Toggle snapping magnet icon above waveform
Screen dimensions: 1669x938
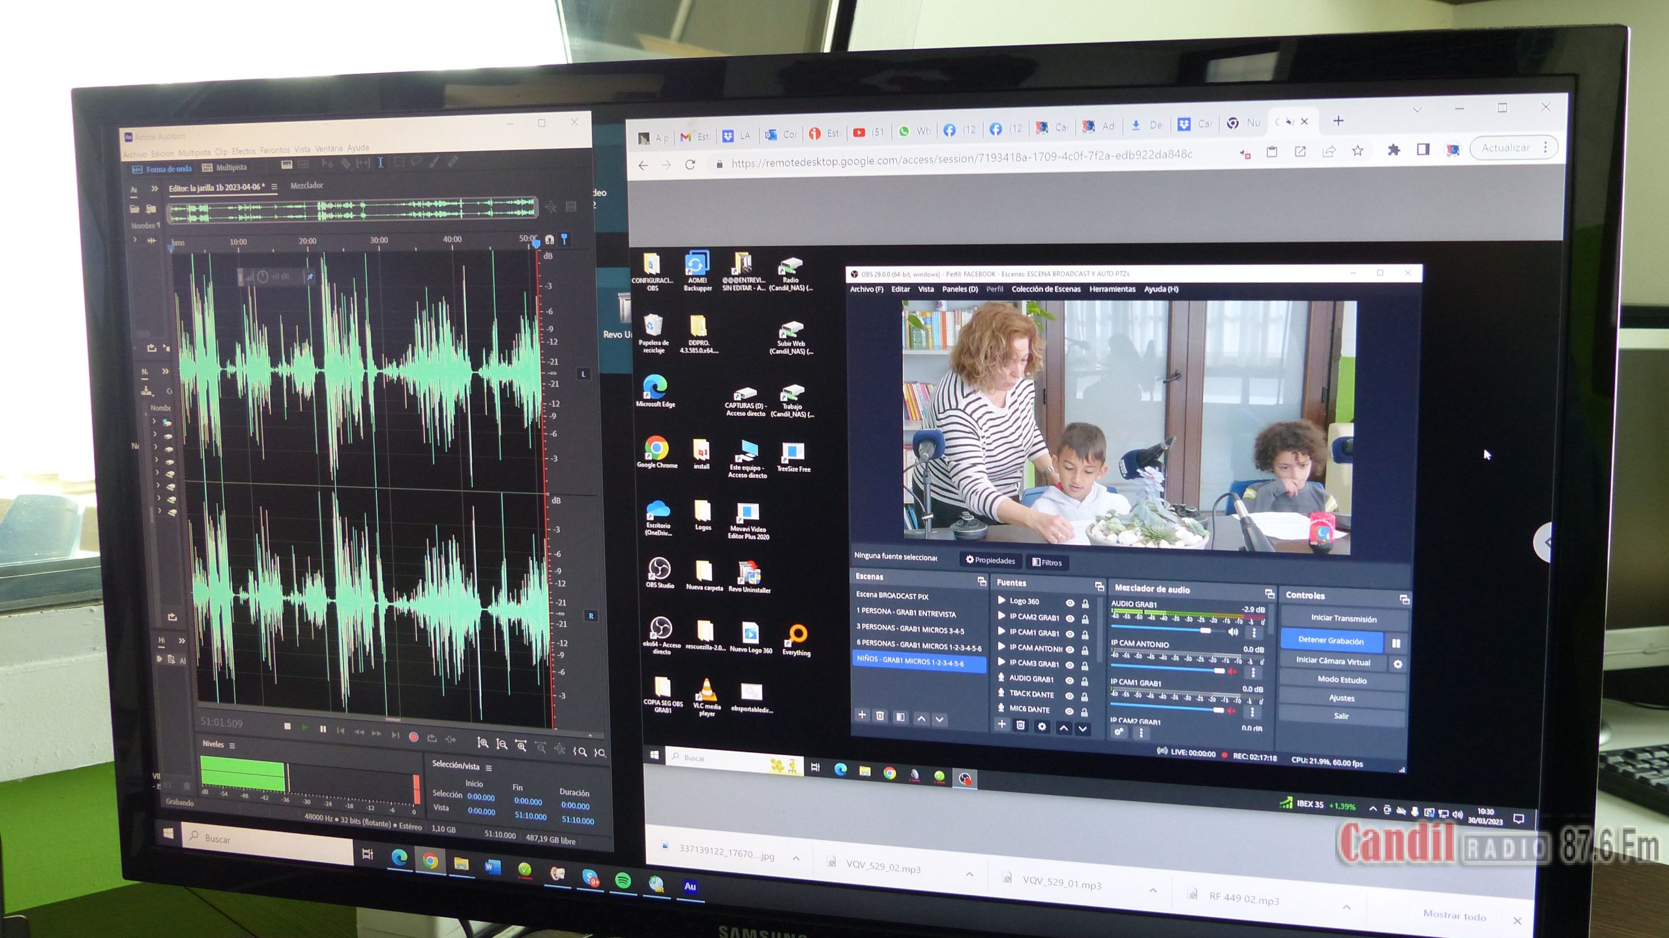click(x=550, y=239)
